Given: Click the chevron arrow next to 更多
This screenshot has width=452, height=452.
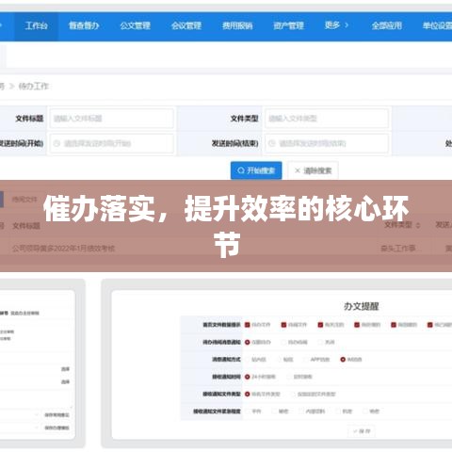Looking at the screenshot, I should point(347,25).
